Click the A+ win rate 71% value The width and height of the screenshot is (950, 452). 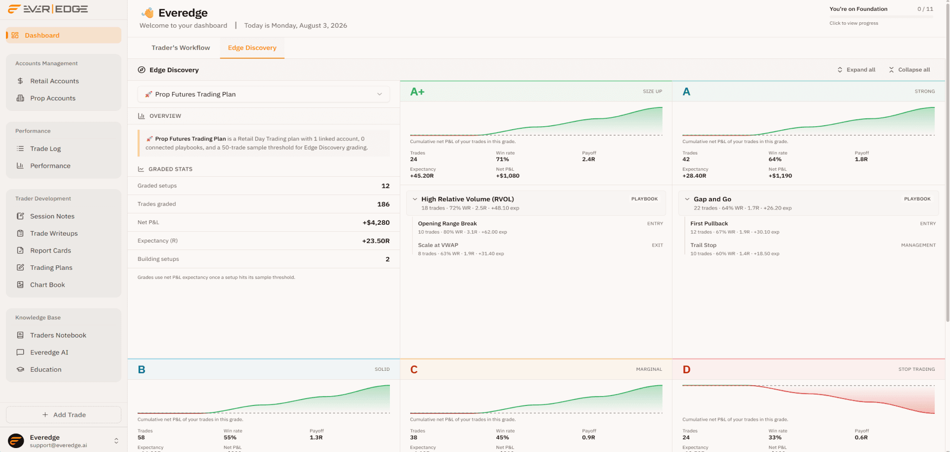pos(503,159)
